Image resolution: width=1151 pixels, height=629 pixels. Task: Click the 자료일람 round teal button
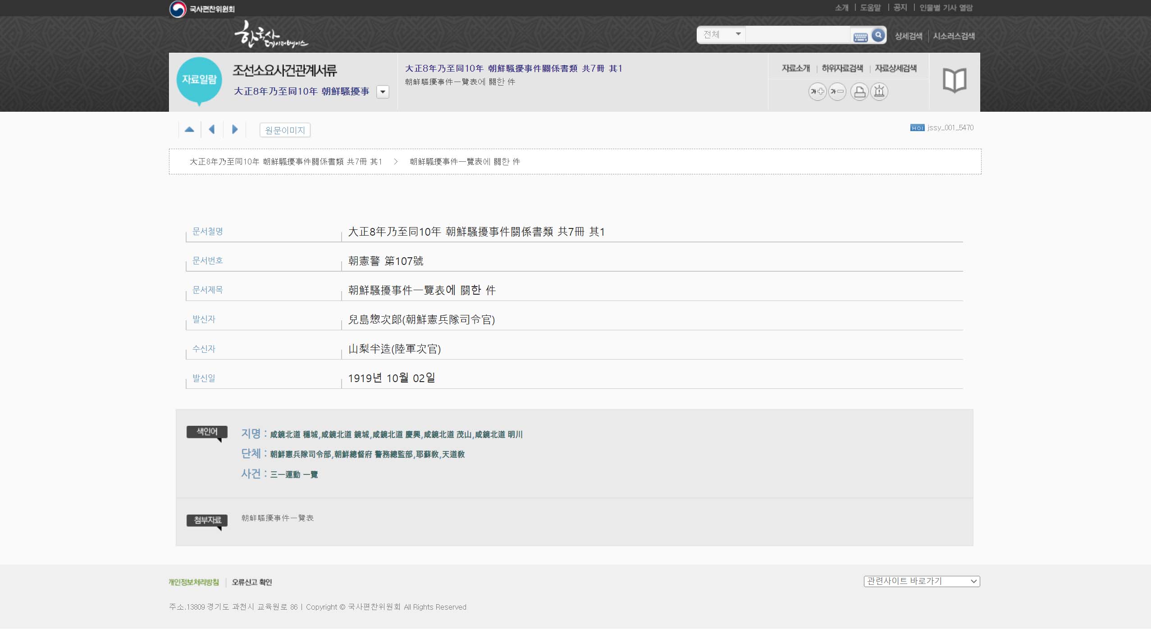click(199, 80)
